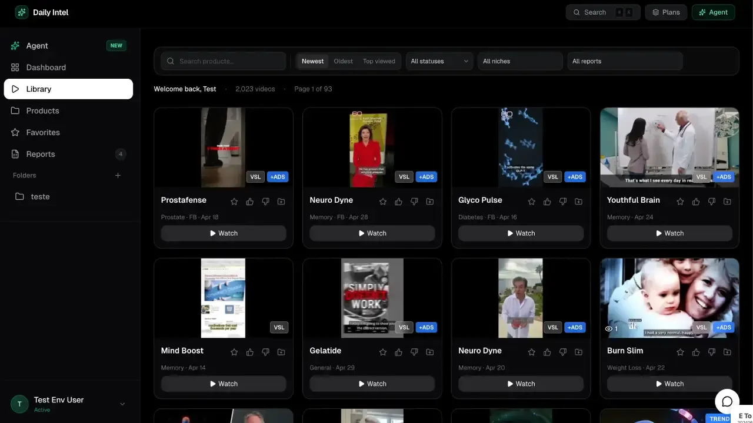
Task: Thumbs up the Mind Boost video
Action: coord(250,352)
